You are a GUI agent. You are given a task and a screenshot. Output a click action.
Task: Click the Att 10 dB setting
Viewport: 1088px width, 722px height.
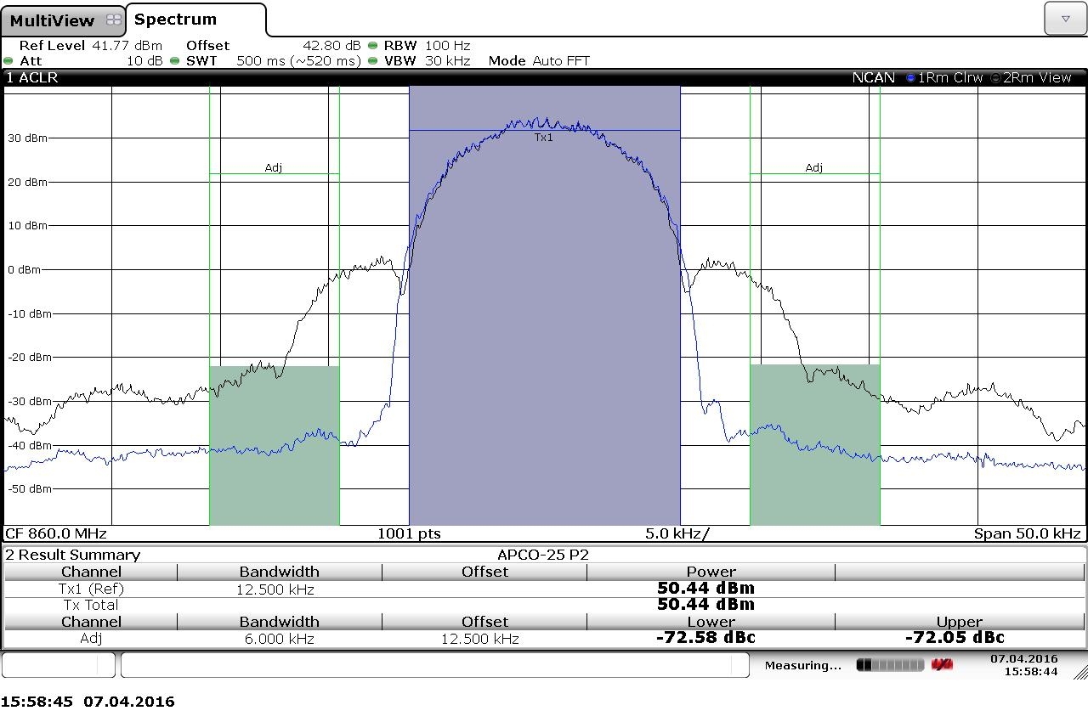tap(91, 61)
